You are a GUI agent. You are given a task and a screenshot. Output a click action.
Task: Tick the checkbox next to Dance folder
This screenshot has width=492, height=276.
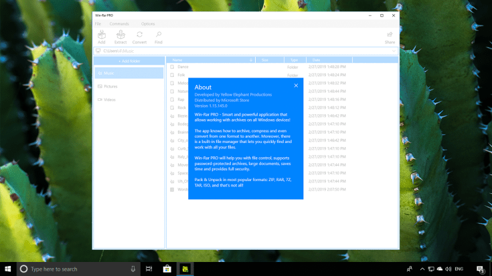172,67
